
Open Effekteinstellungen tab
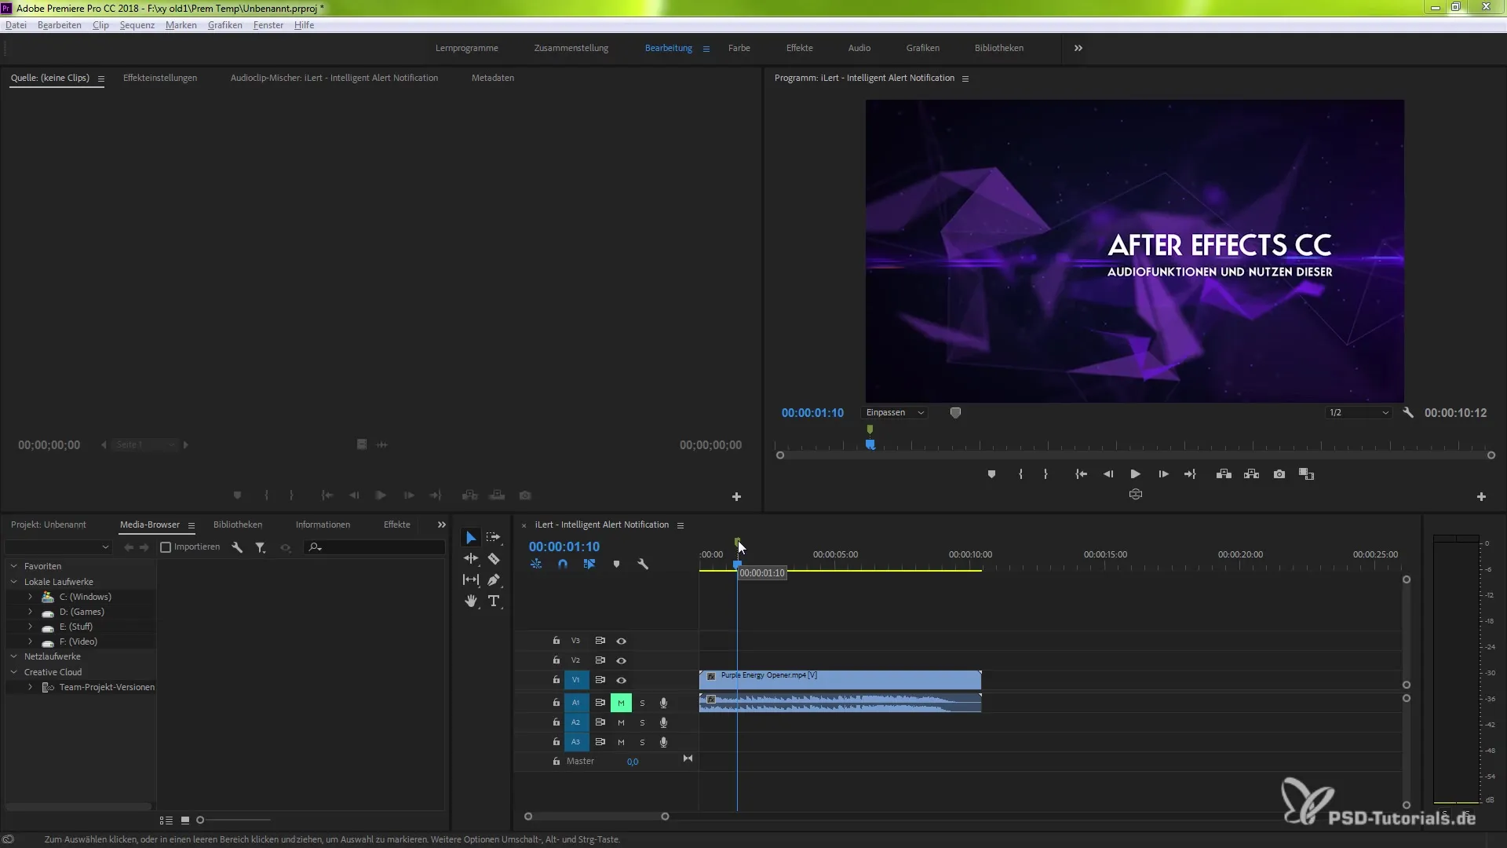160,78
